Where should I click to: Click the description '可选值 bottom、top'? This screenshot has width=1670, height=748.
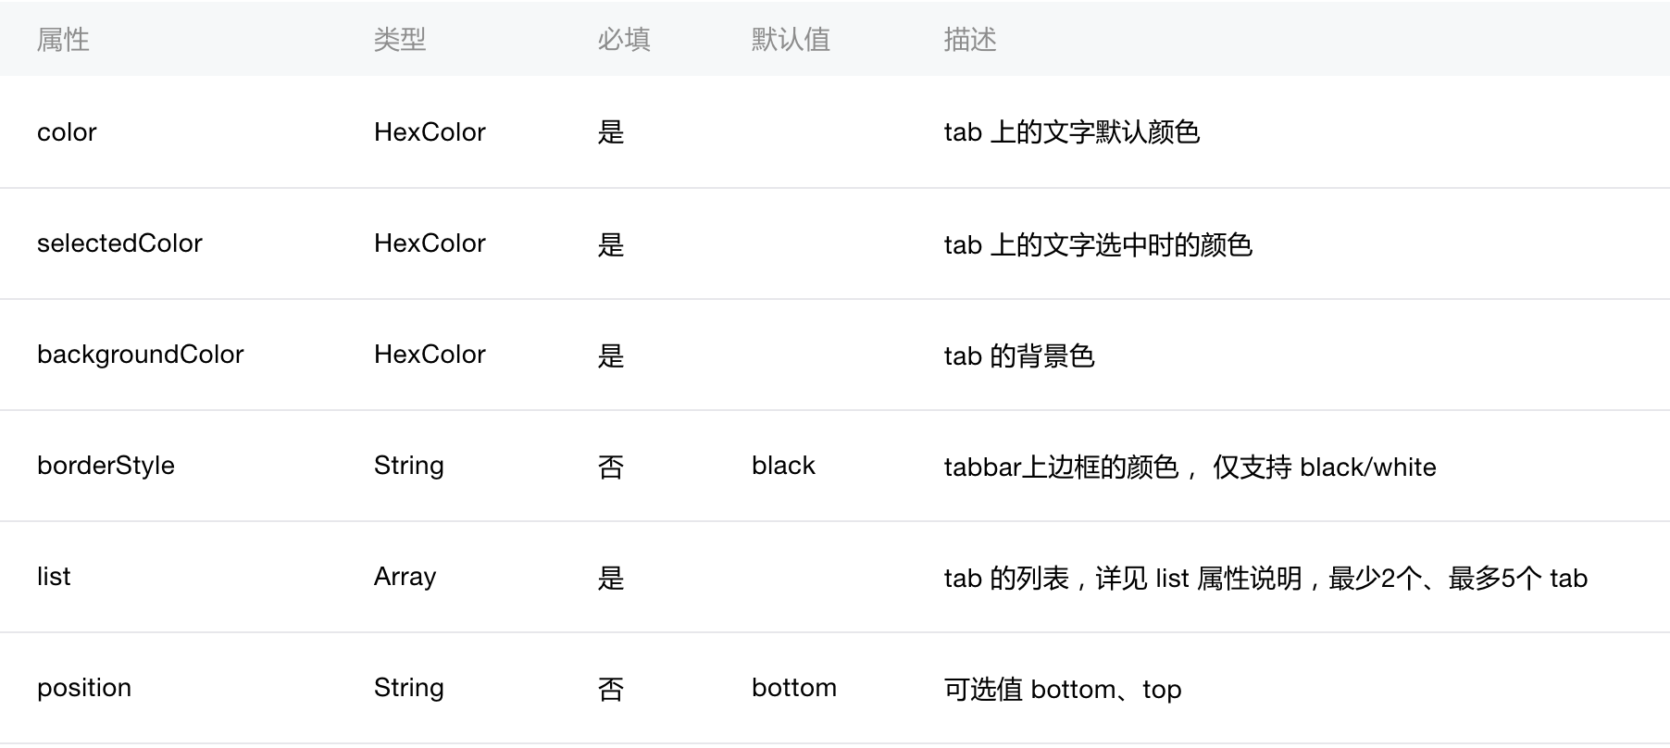[x=1063, y=689]
